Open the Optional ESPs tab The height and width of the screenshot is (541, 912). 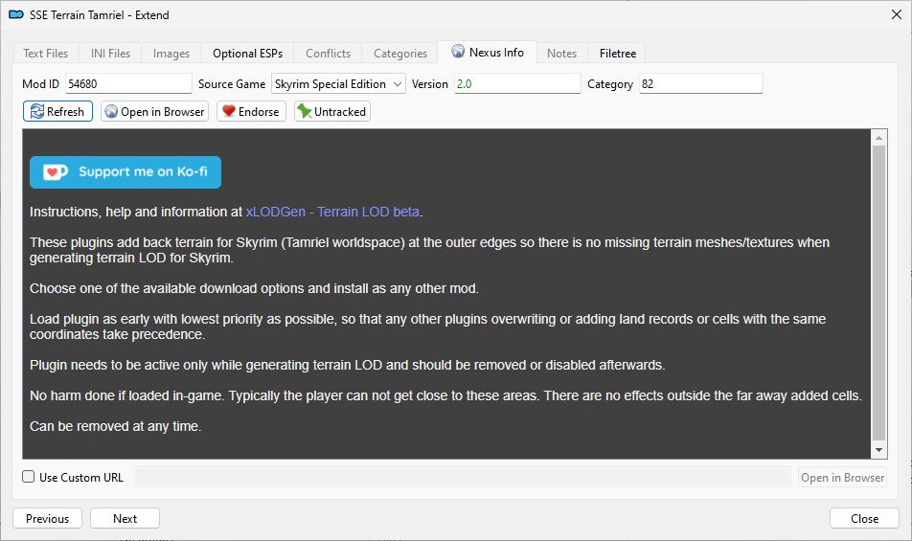247,54
